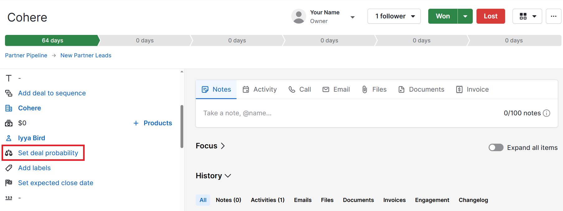Click the money icon beside $0
This screenshot has height=211, width=563.
point(9,123)
